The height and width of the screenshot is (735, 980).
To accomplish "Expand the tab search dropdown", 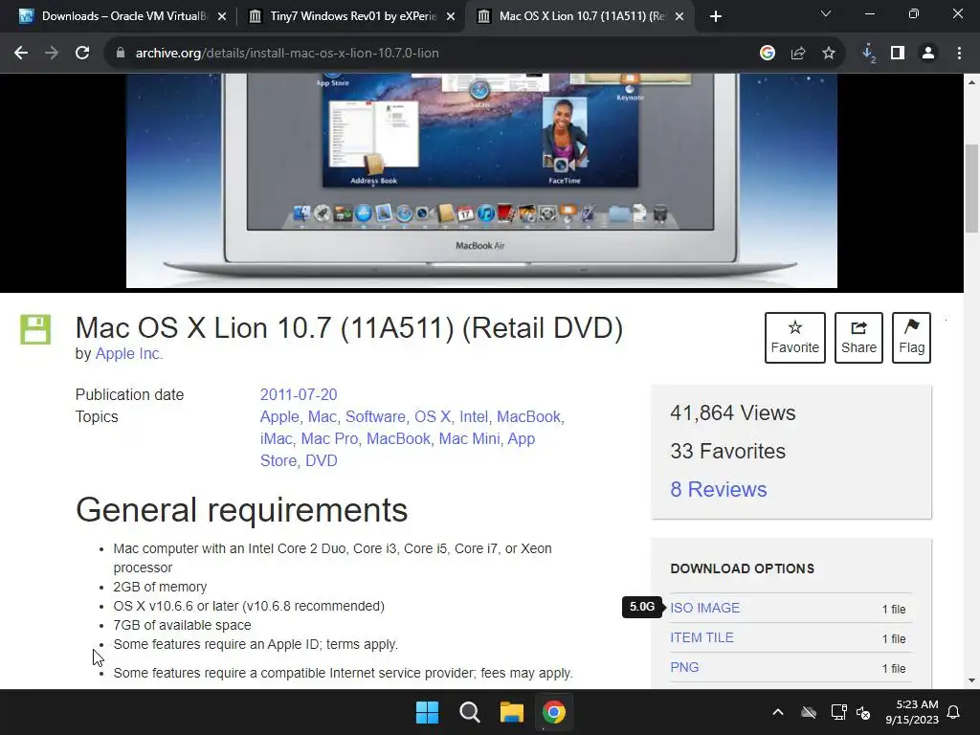I will [x=826, y=13].
